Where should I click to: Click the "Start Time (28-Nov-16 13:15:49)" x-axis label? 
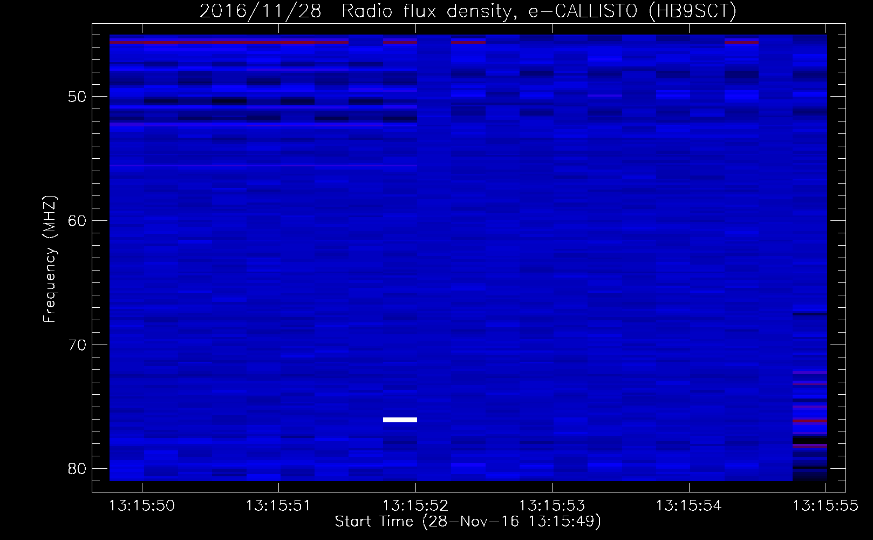468,522
